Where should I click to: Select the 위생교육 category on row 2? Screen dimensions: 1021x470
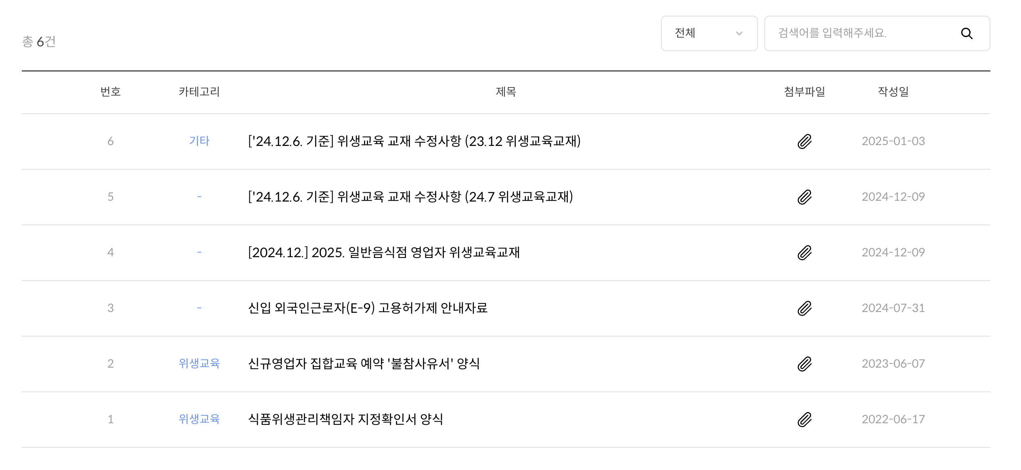tap(200, 363)
